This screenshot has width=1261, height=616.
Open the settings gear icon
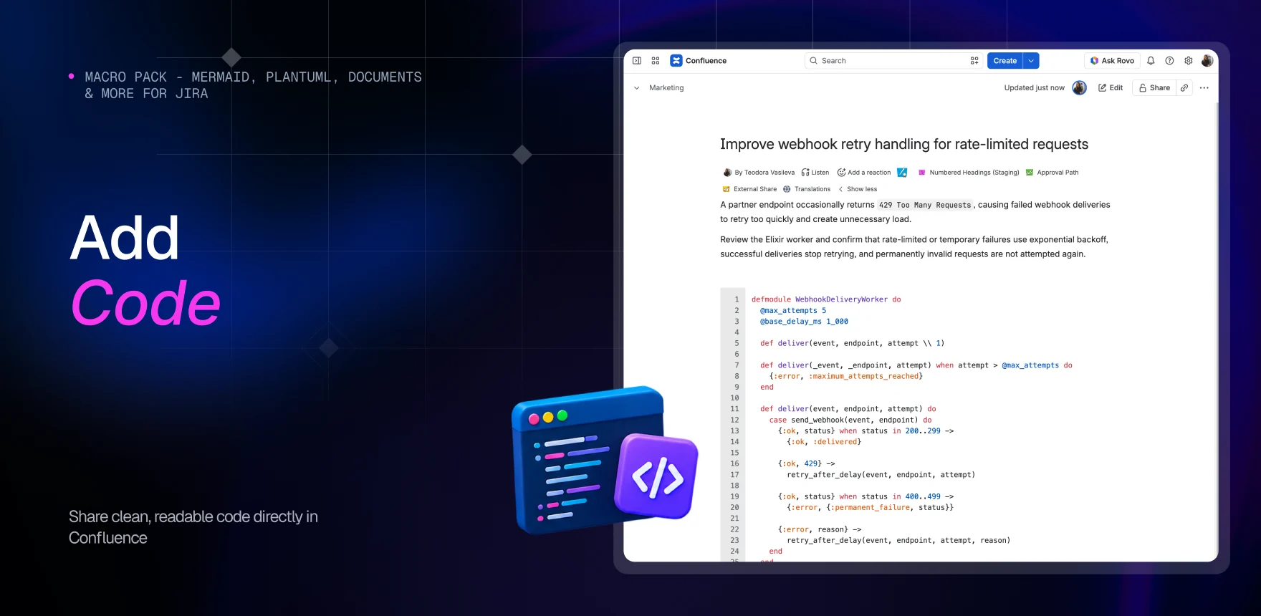click(1189, 61)
